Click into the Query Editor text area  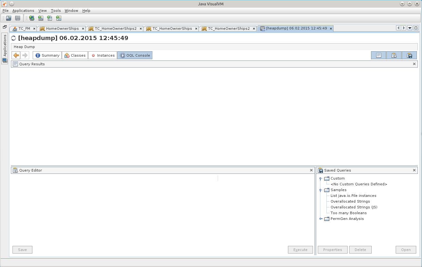[163, 209]
